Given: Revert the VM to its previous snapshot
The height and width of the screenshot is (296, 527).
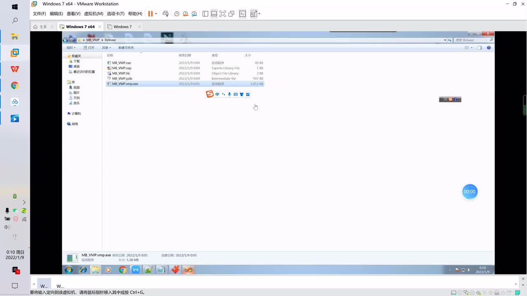Looking at the screenshot, I should click(x=185, y=14).
